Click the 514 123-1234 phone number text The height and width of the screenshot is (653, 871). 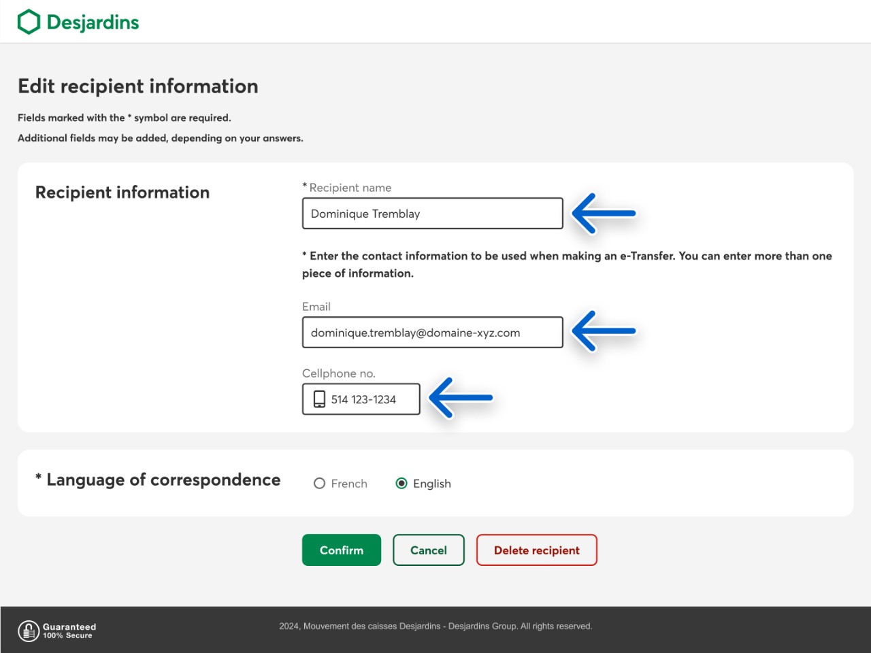[363, 400]
